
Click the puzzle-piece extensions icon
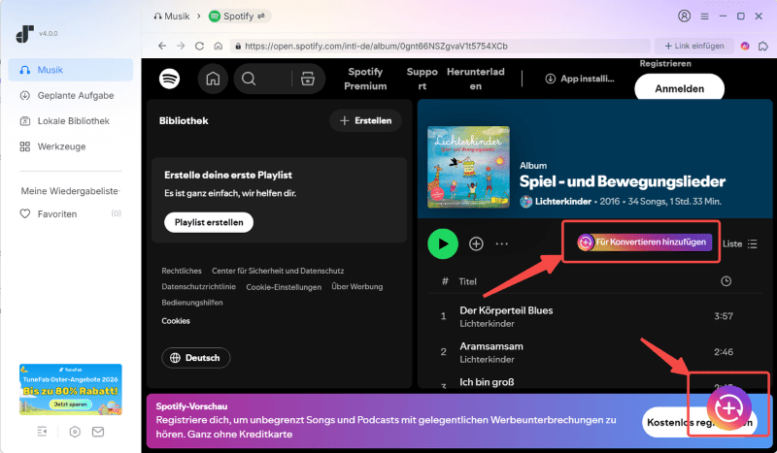coord(763,46)
